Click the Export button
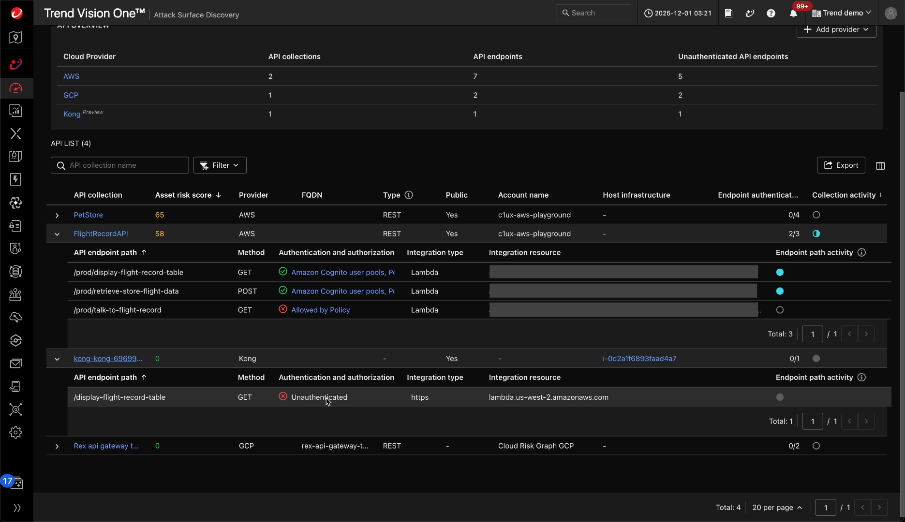This screenshot has height=522, width=905. coord(841,165)
